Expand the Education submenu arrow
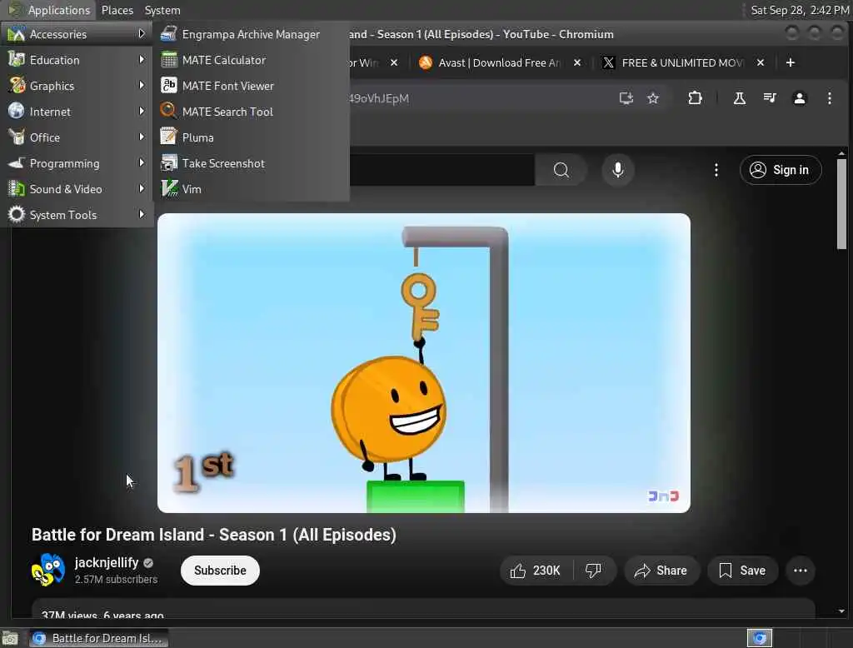 coord(142,59)
